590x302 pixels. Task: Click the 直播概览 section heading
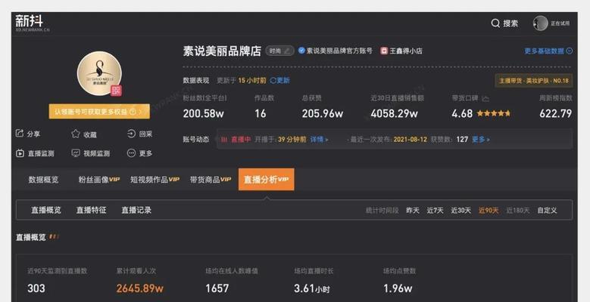coord(31,237)
